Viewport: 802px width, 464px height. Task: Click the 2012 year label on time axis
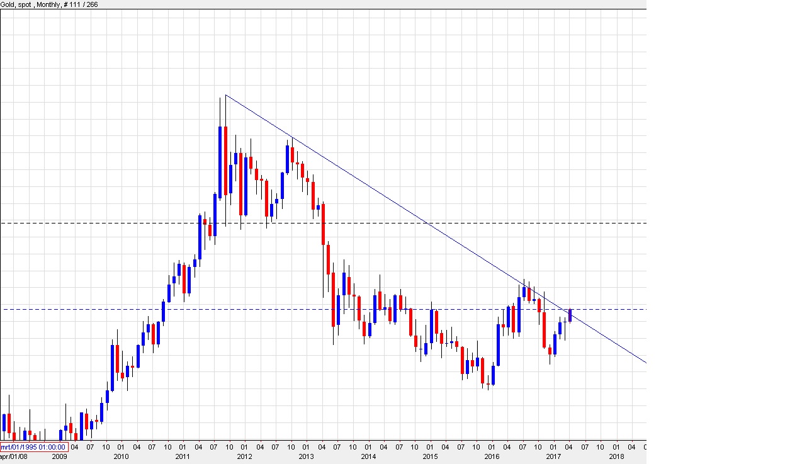(x=244, y=456)
